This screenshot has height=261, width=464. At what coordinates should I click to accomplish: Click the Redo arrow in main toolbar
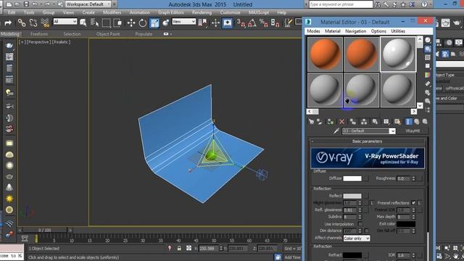(8, 22)
